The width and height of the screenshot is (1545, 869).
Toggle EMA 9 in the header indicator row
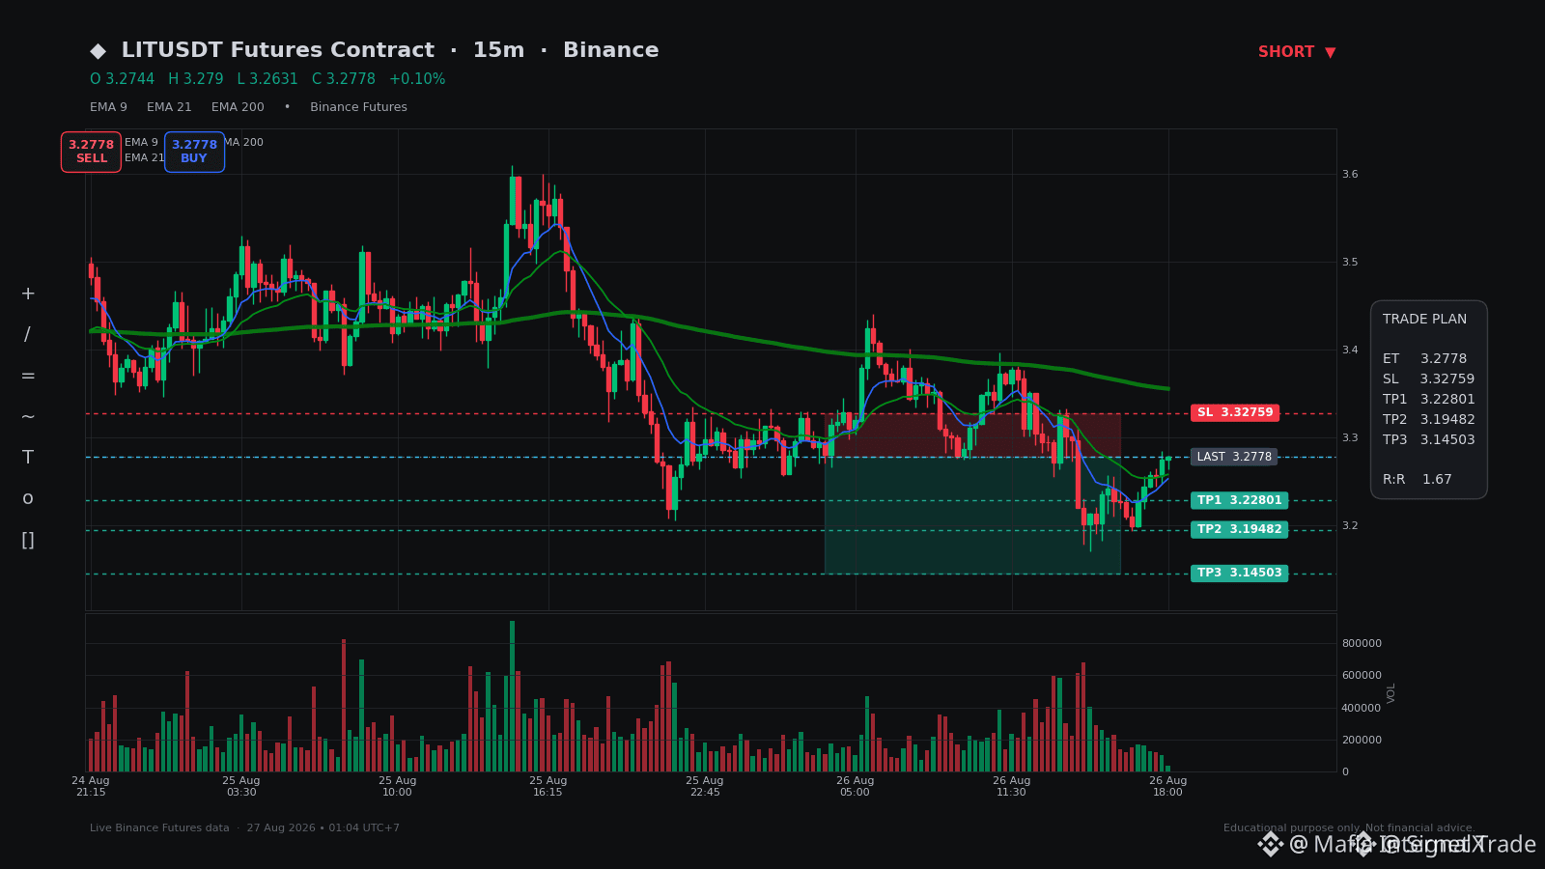108,107
